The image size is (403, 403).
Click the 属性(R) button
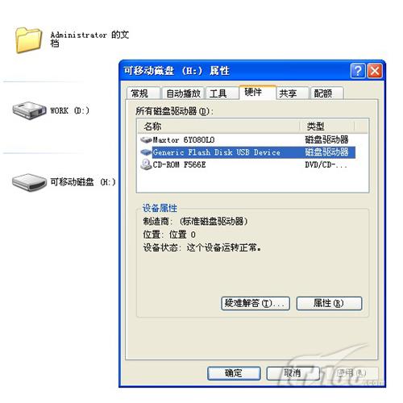(329, 304)
